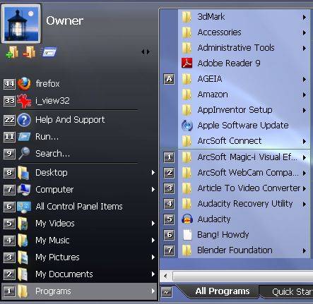Launch firefox from the recent list
This screenshot has width=313, height=304.
tap(24, 84)
